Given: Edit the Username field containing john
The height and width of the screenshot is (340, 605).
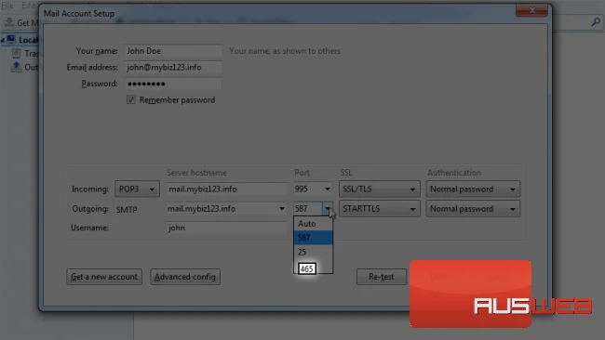Looking at the screenshot, I should coord(226,228).
